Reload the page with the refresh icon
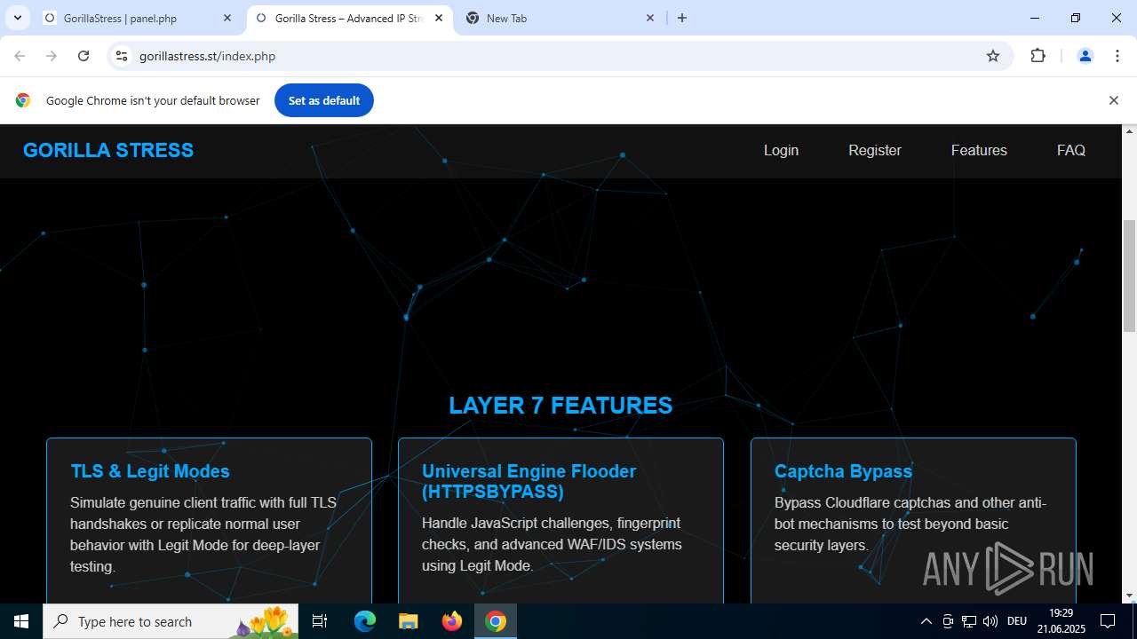This screenshot has width=1137, height=639. (83, 56)
